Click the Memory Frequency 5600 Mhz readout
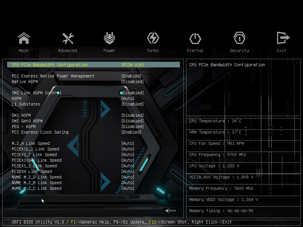Image resolution: width=303 pixels, height=227 pixels. (221, 188)
